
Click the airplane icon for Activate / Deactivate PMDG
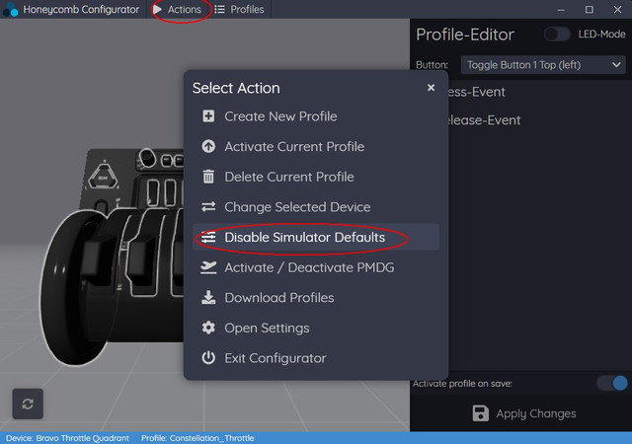[x=208, y=267]
